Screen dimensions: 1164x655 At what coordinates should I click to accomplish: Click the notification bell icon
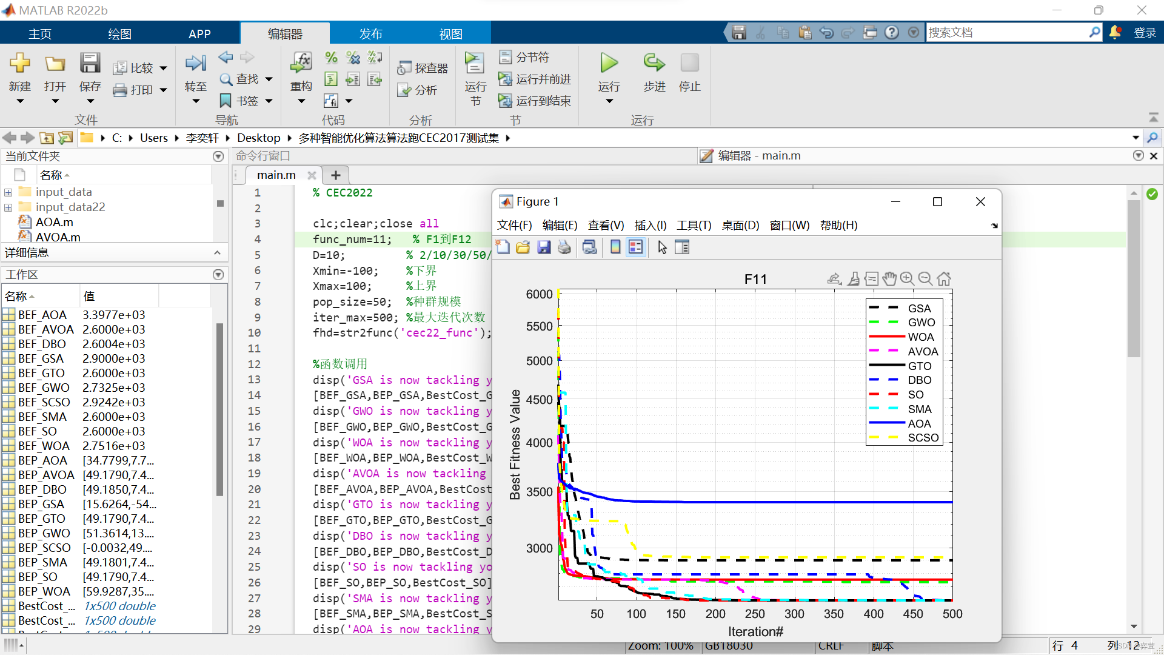click(x=1115, y=32)
